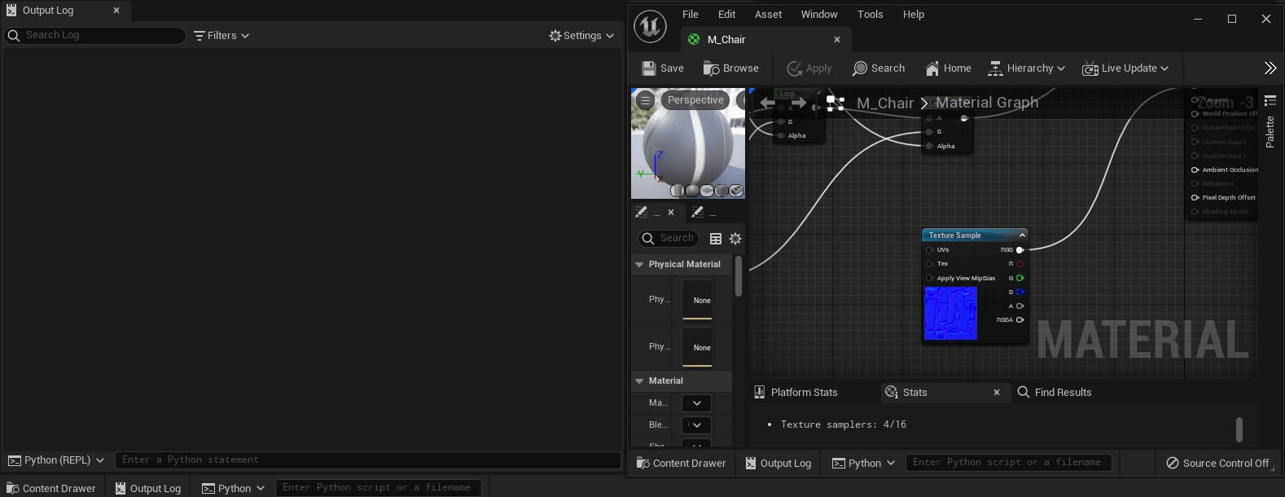The image size is (1285, 497).
Task: Click the Search Log input field
Action: coord(95,36)
